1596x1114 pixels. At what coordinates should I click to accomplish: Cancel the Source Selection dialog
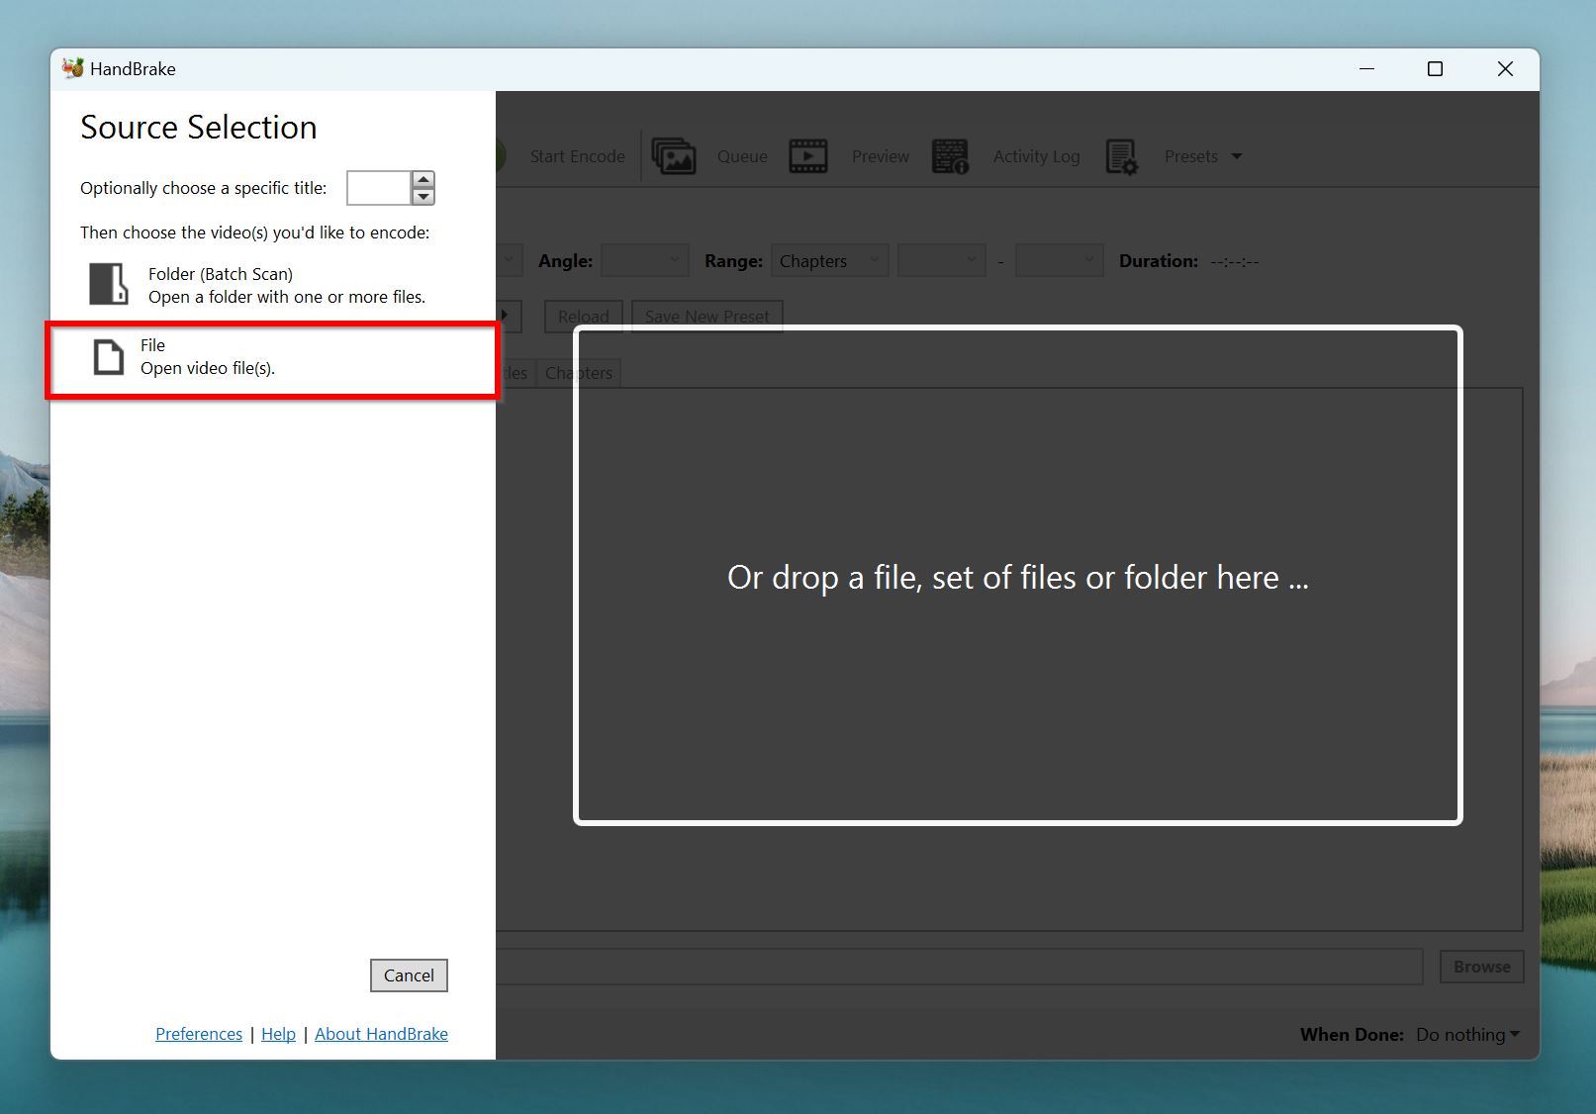(409, 975)
